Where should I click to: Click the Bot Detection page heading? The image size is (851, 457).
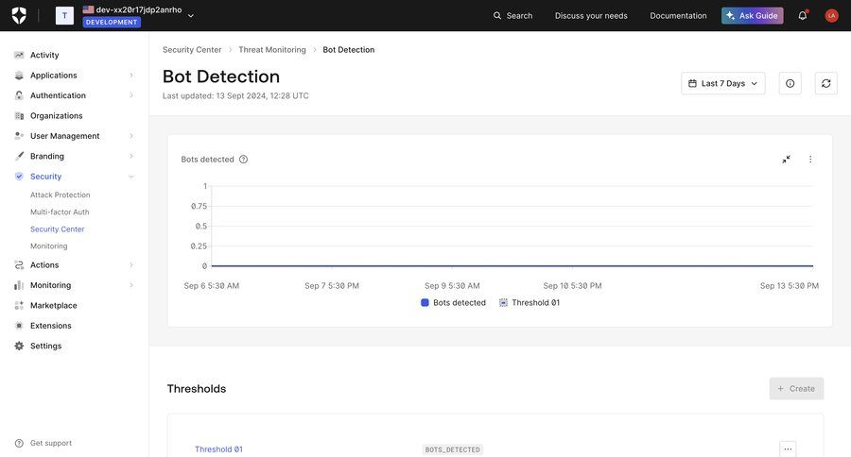(221, 76)
